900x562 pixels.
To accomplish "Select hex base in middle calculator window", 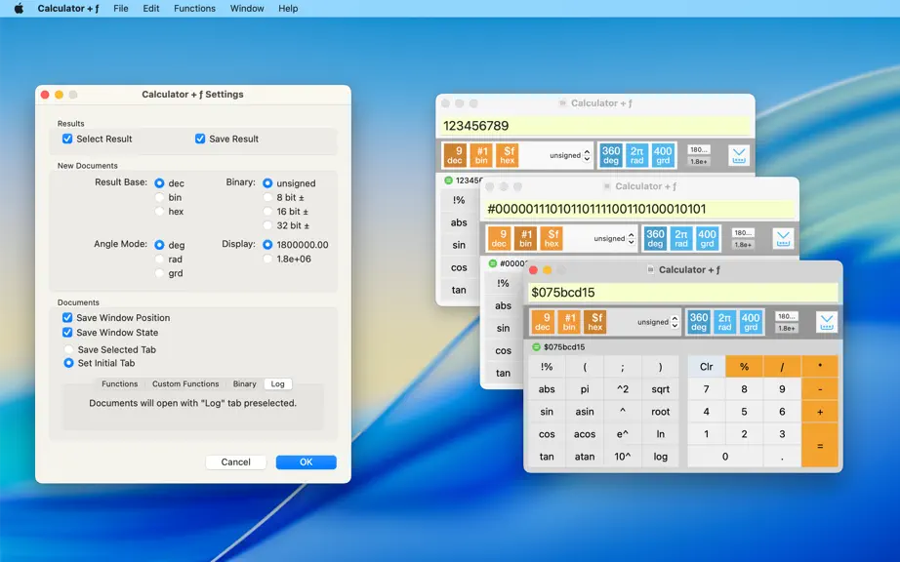I will pyautogui.click(x=552, y=239).
